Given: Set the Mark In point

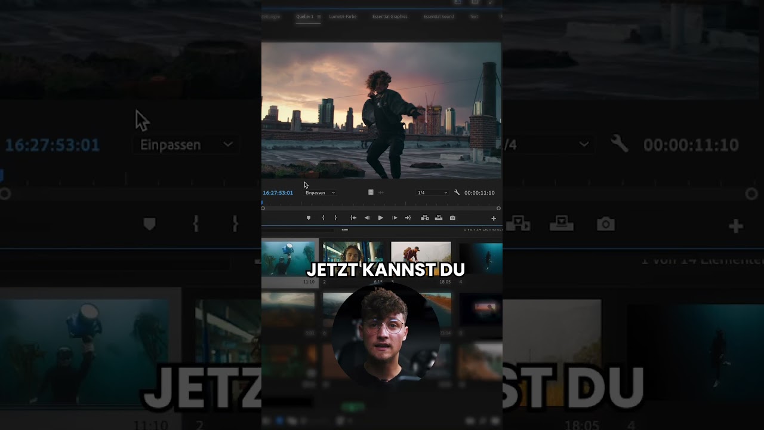Looking at the screenshot, I should (x=324, y=218).
